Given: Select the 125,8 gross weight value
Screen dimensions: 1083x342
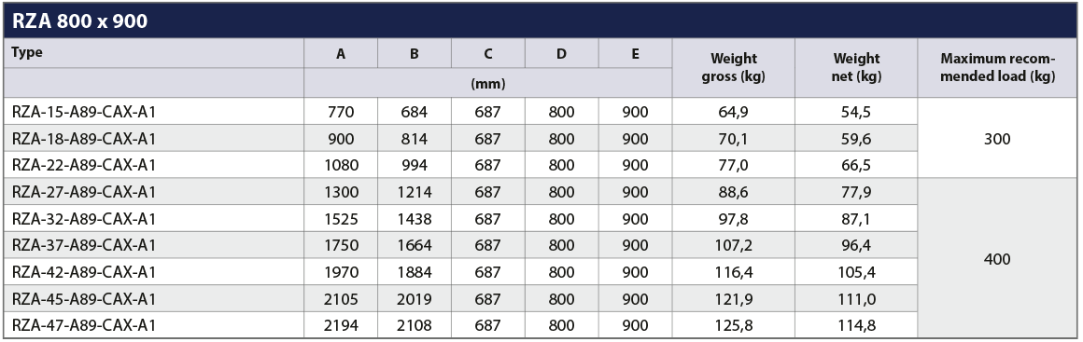Looking at the screenshot, I should (733, 325).
